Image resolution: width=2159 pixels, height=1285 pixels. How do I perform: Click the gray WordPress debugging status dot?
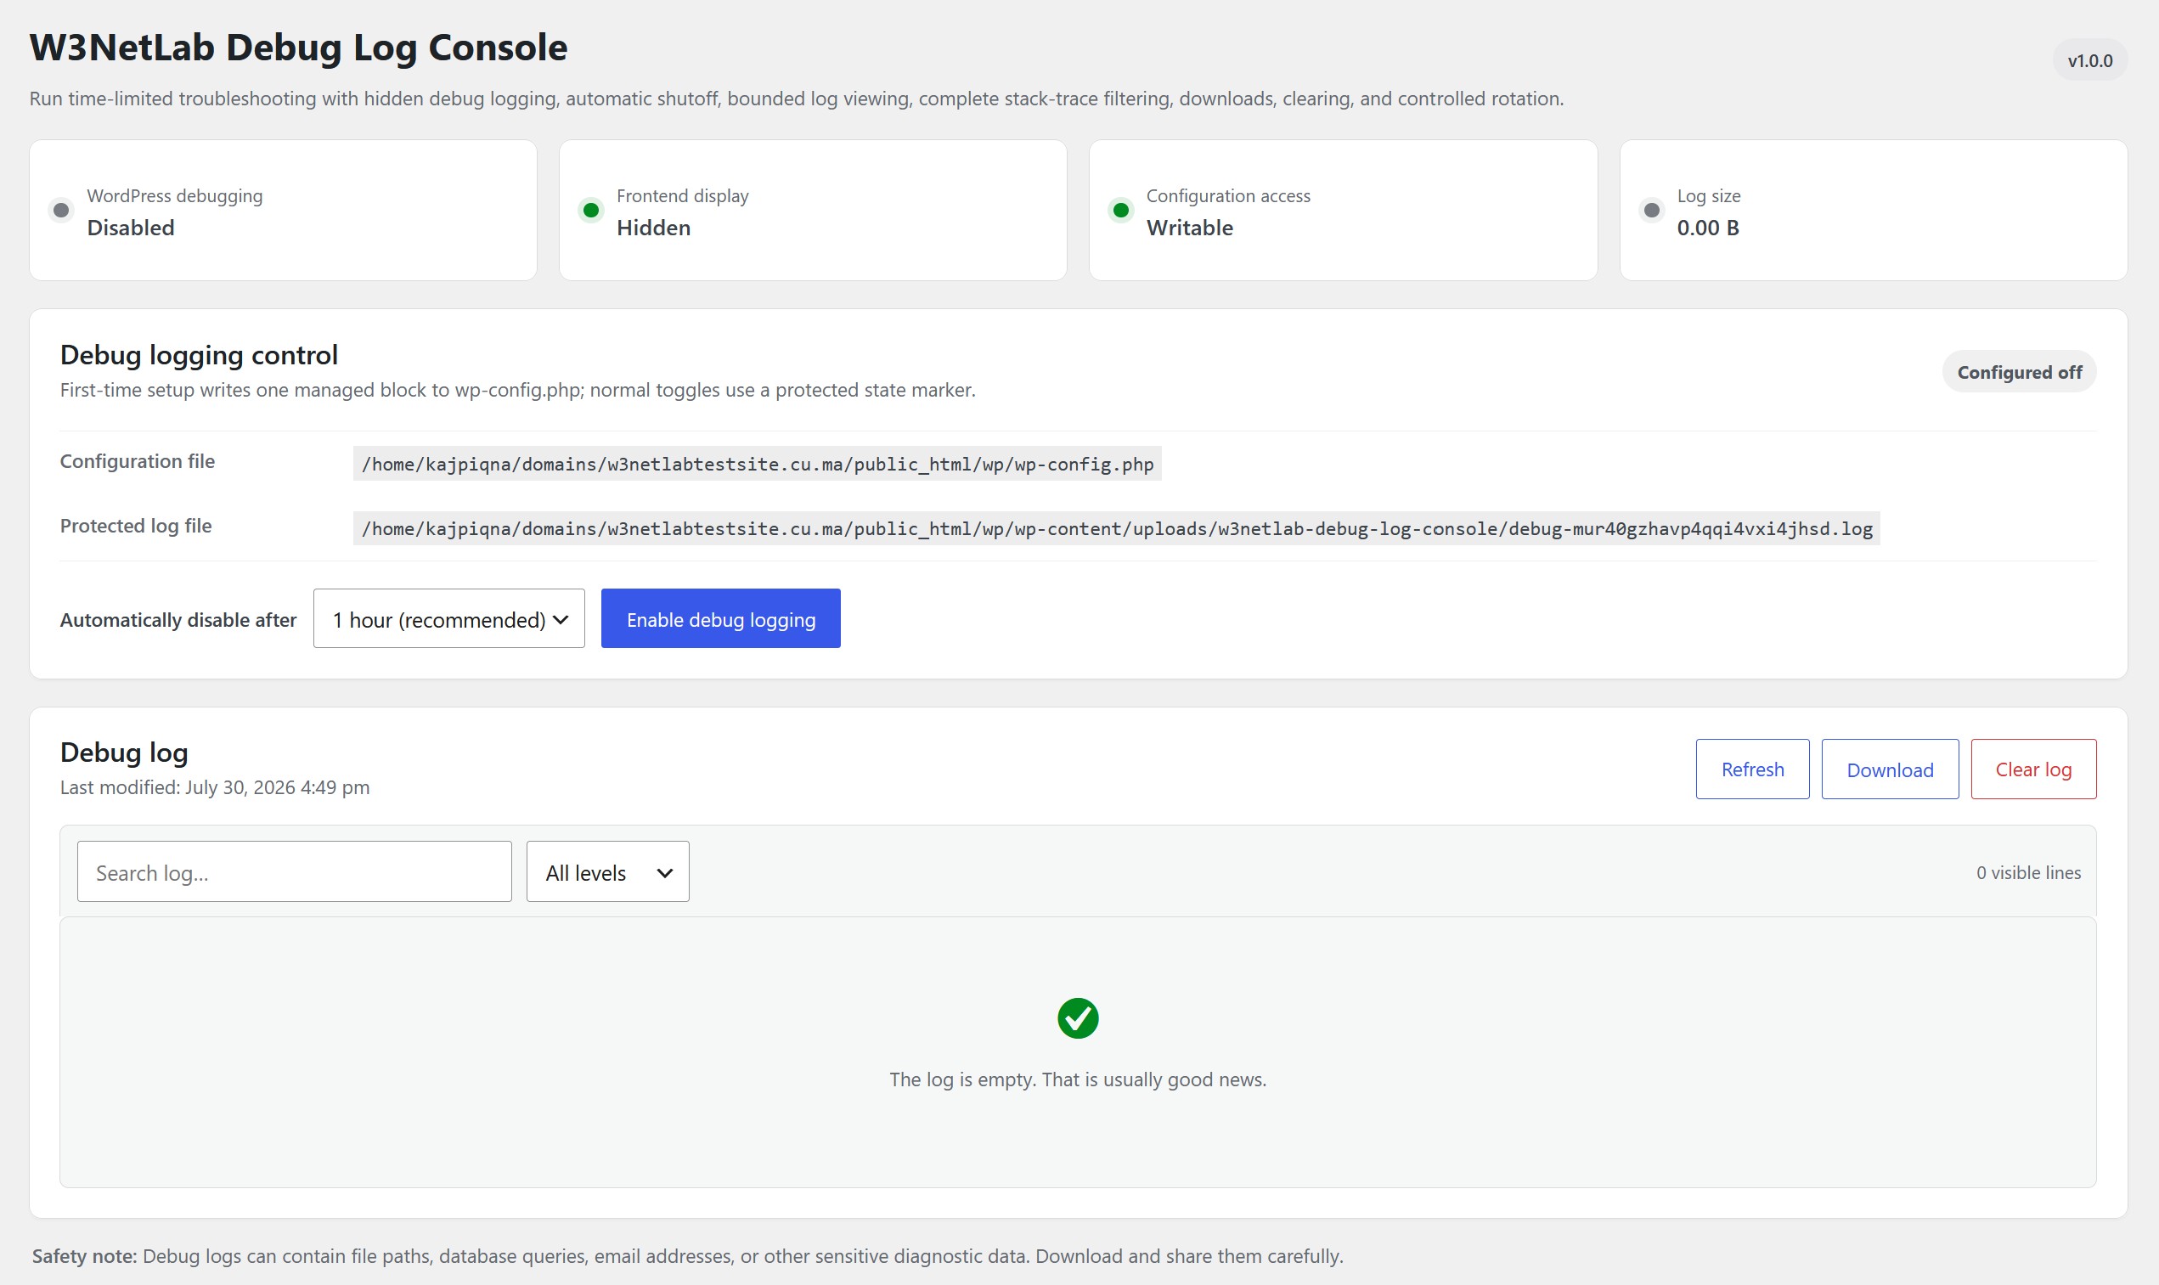point(60,211)
